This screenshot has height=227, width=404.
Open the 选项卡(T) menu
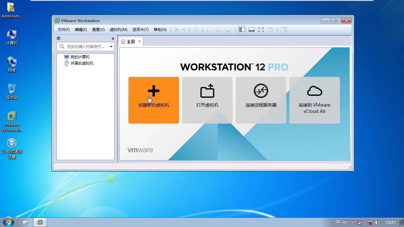tap(140, 30)
